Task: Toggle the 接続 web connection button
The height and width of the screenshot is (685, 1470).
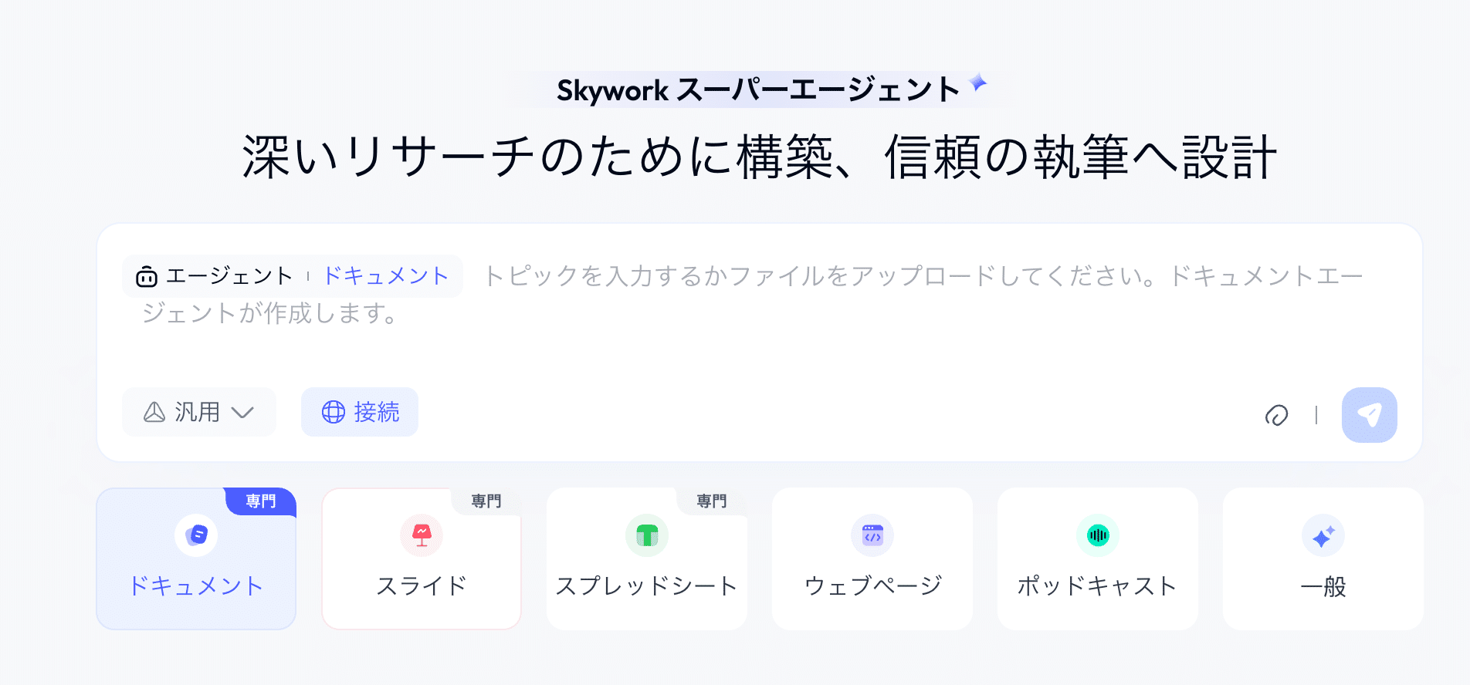Action: [360, 412]
